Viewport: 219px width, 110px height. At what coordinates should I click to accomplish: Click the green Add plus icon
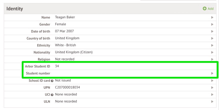205,9
